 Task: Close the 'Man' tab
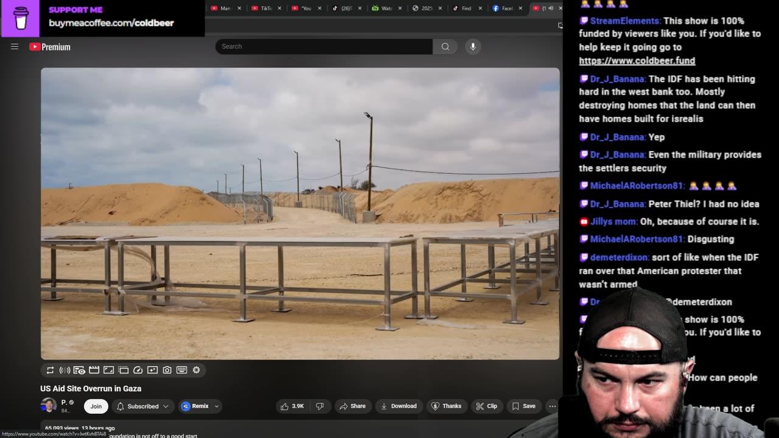pos(239,9)
